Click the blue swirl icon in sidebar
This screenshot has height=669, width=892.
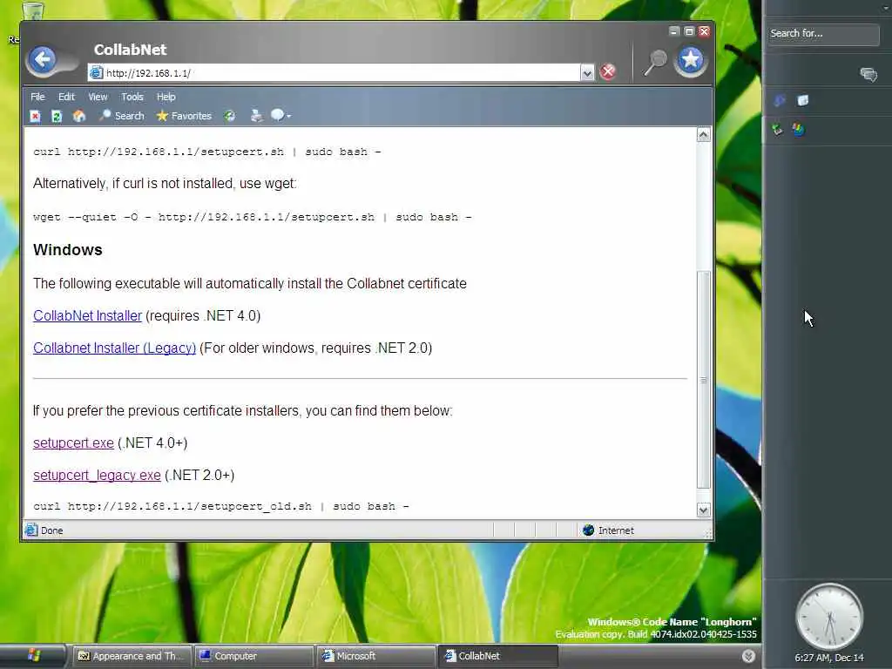780,101
